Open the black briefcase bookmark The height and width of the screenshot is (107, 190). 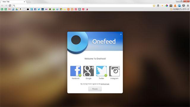point(28,9)
